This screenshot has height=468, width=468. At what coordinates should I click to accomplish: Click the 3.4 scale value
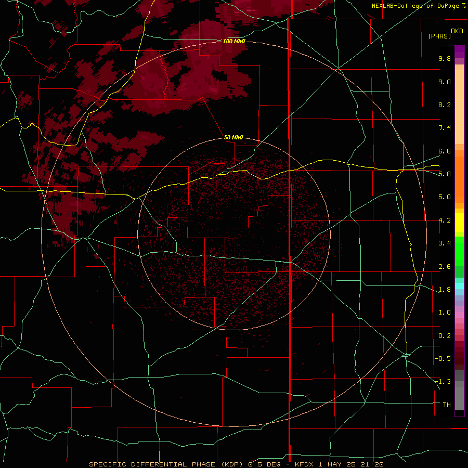pyautogui.click(x=445, y=243)
